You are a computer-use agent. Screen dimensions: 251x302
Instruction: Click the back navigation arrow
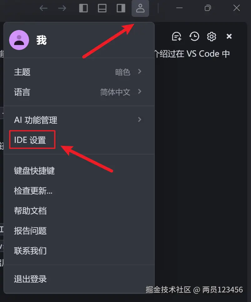coord(43,8)
